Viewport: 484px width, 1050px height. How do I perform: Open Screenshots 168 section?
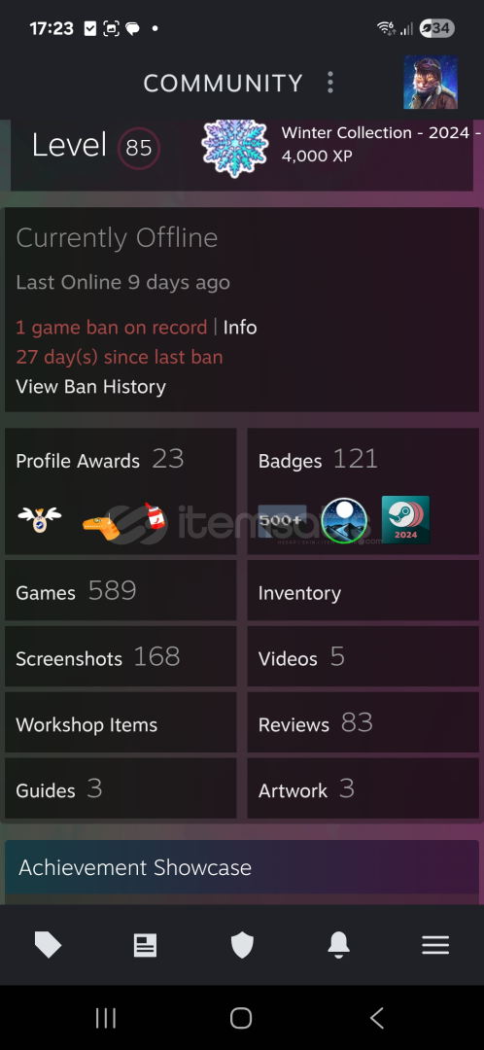(121, 656)
